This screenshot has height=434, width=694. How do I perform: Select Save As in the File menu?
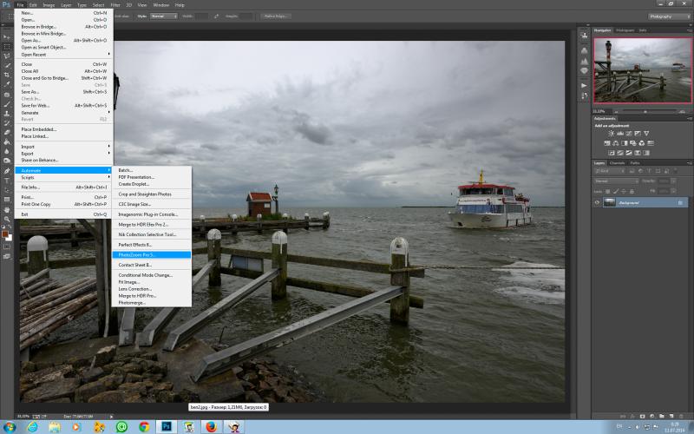click(63, 92)
